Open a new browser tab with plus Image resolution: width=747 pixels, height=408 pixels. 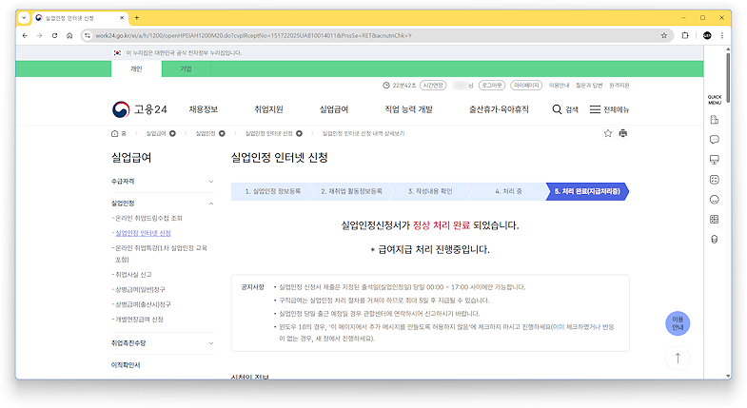[x=137, y=18]
